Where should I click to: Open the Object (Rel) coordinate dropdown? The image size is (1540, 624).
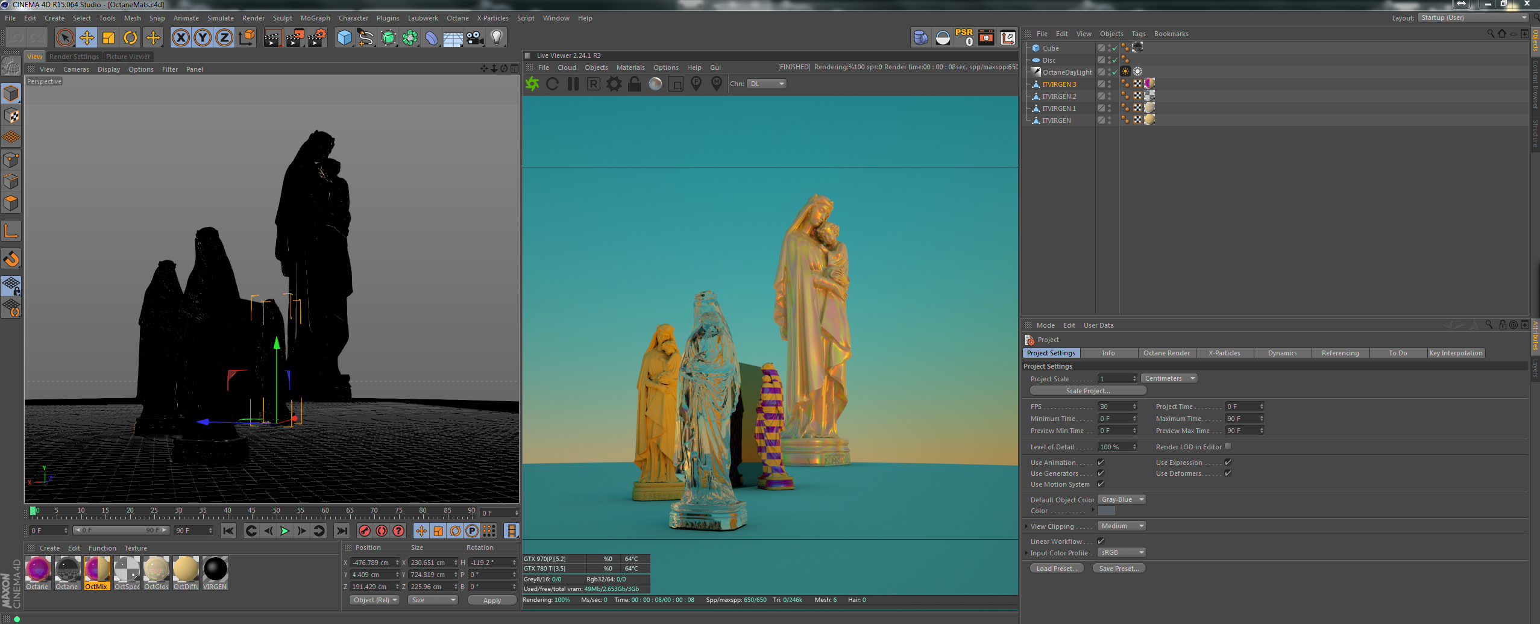tap(374, 600)
